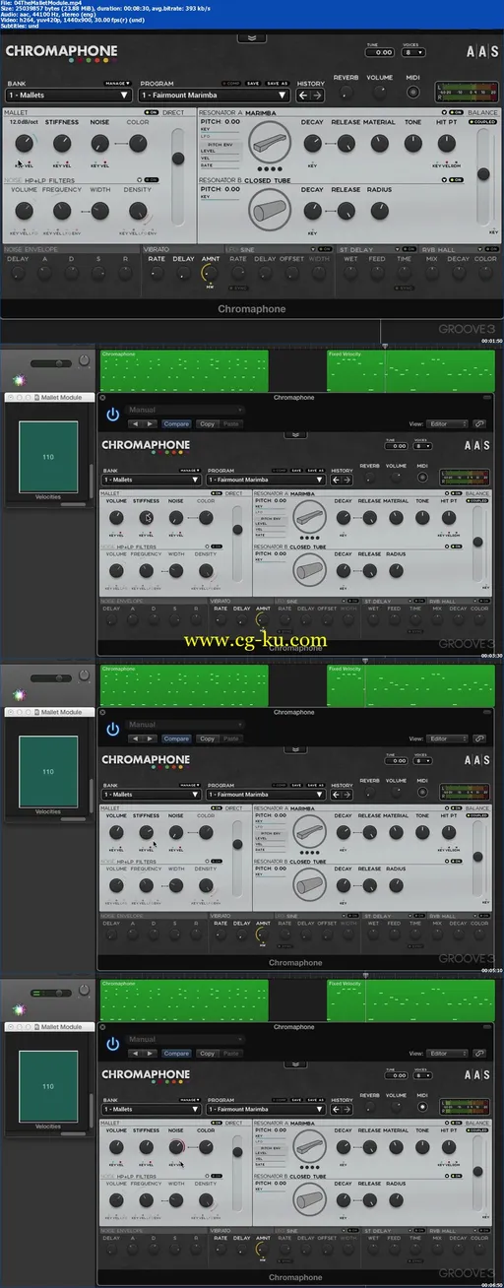The image size is (504, 1288).
Task: Open View Editor dropdown in 00:03:30 frame
Action: 447,423
